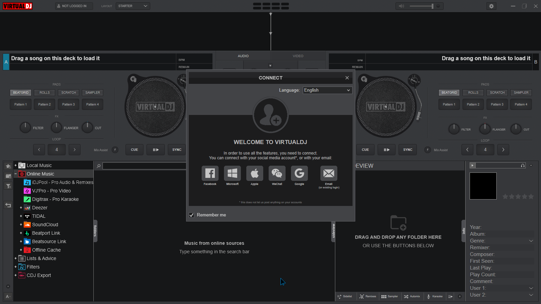The image size is (541, 304).
Task: Select VJ'Pro - Pro Video source
Action: (x=47, y=191)
